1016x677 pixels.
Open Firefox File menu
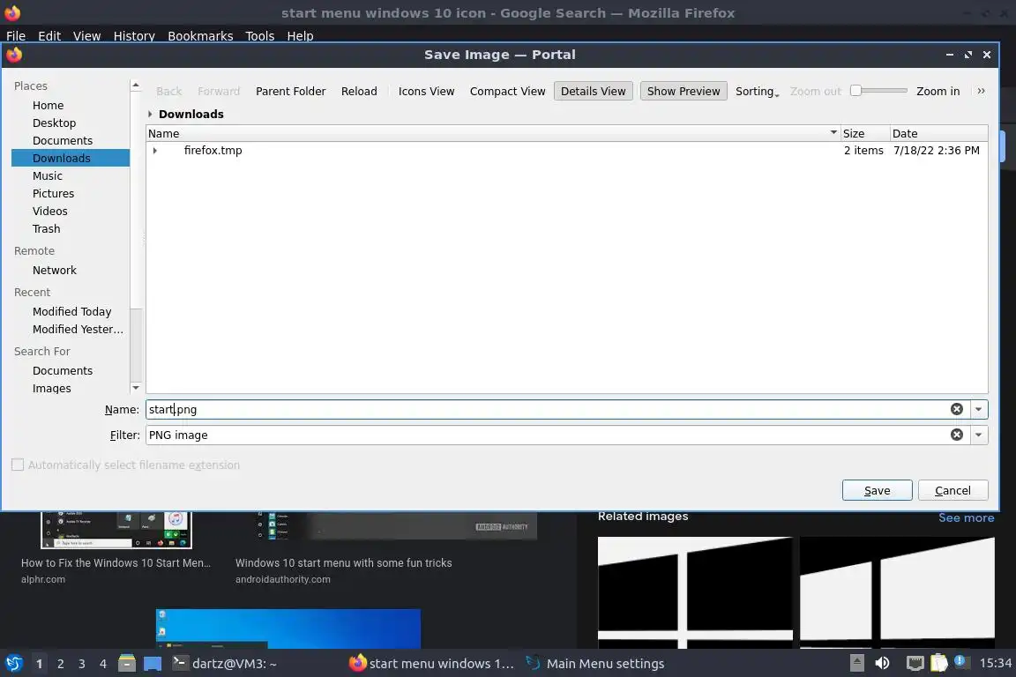pyautogui.click(x=16, y=36)
